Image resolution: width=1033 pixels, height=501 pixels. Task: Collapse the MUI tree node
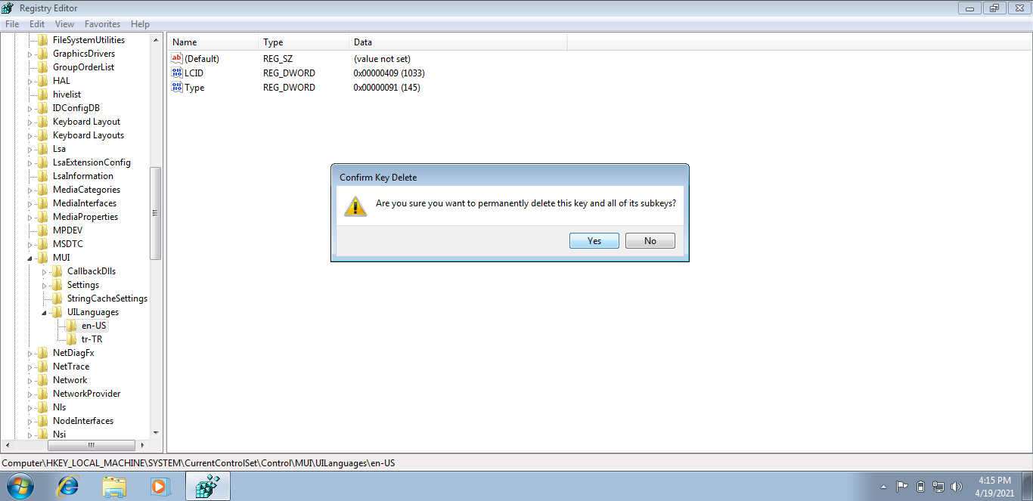(30, 258)
